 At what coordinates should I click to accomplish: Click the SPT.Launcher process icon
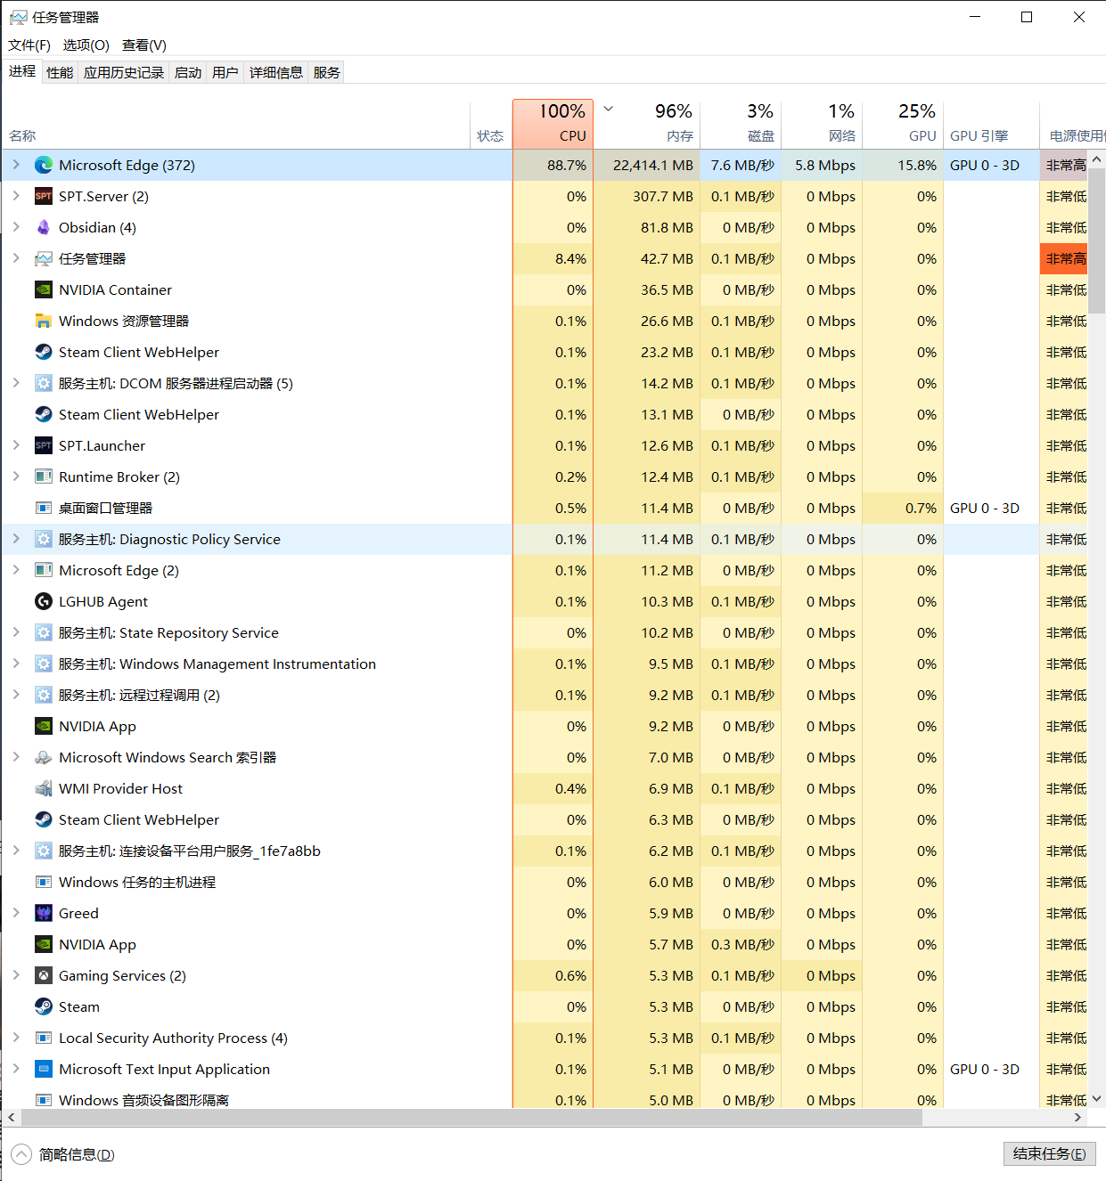44,445
